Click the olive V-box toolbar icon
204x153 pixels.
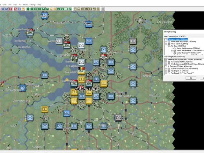[x=83, y=9]
